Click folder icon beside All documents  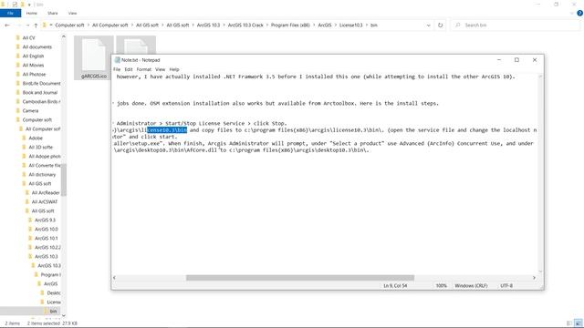(x=18, y=46)
